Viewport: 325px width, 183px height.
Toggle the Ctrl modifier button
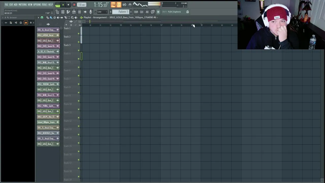point(141,12)
